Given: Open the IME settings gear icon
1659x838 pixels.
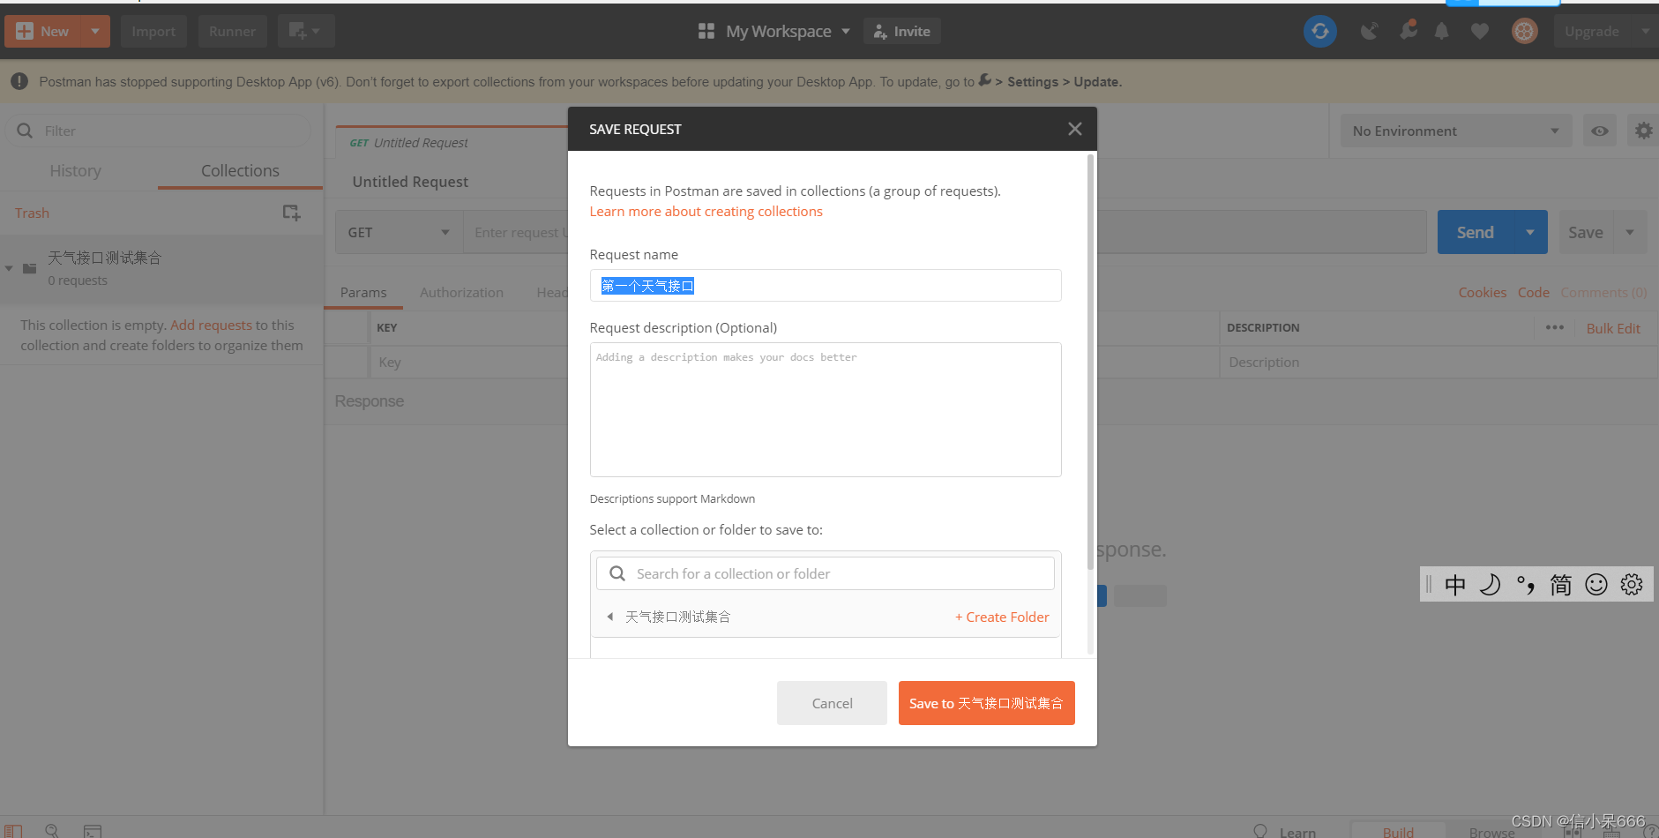Looking at the screenshot, I should [1632, 584].
